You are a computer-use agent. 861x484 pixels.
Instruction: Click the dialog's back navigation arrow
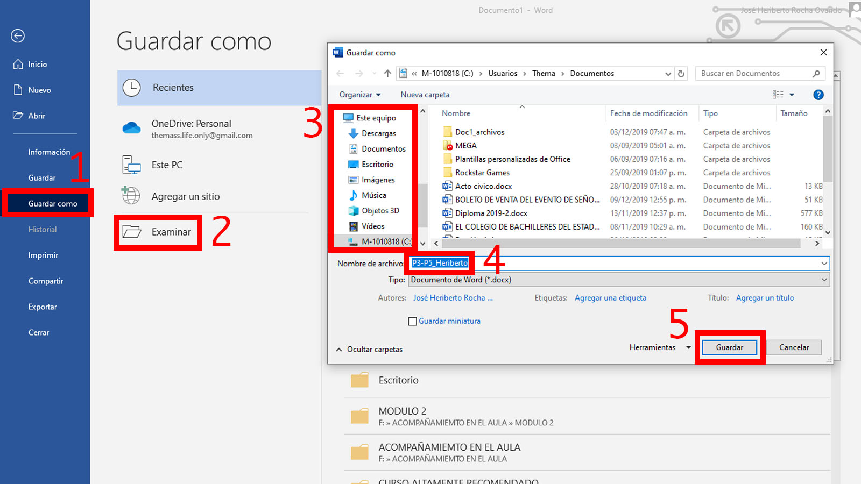click(x=340, y=74)
